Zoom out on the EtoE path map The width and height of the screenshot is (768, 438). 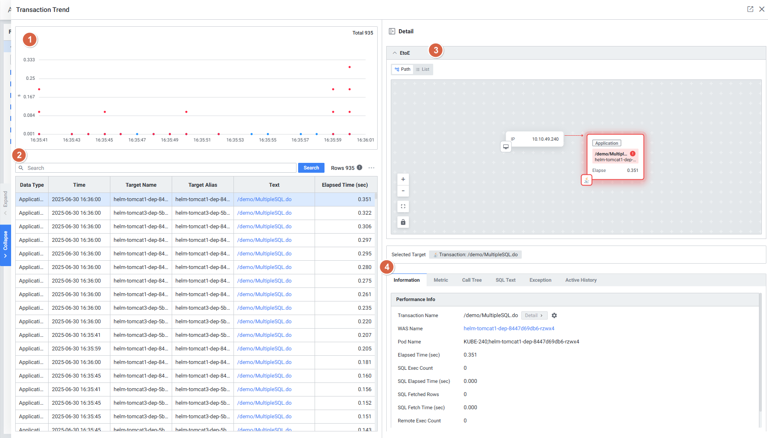click(x=403, y=191)
